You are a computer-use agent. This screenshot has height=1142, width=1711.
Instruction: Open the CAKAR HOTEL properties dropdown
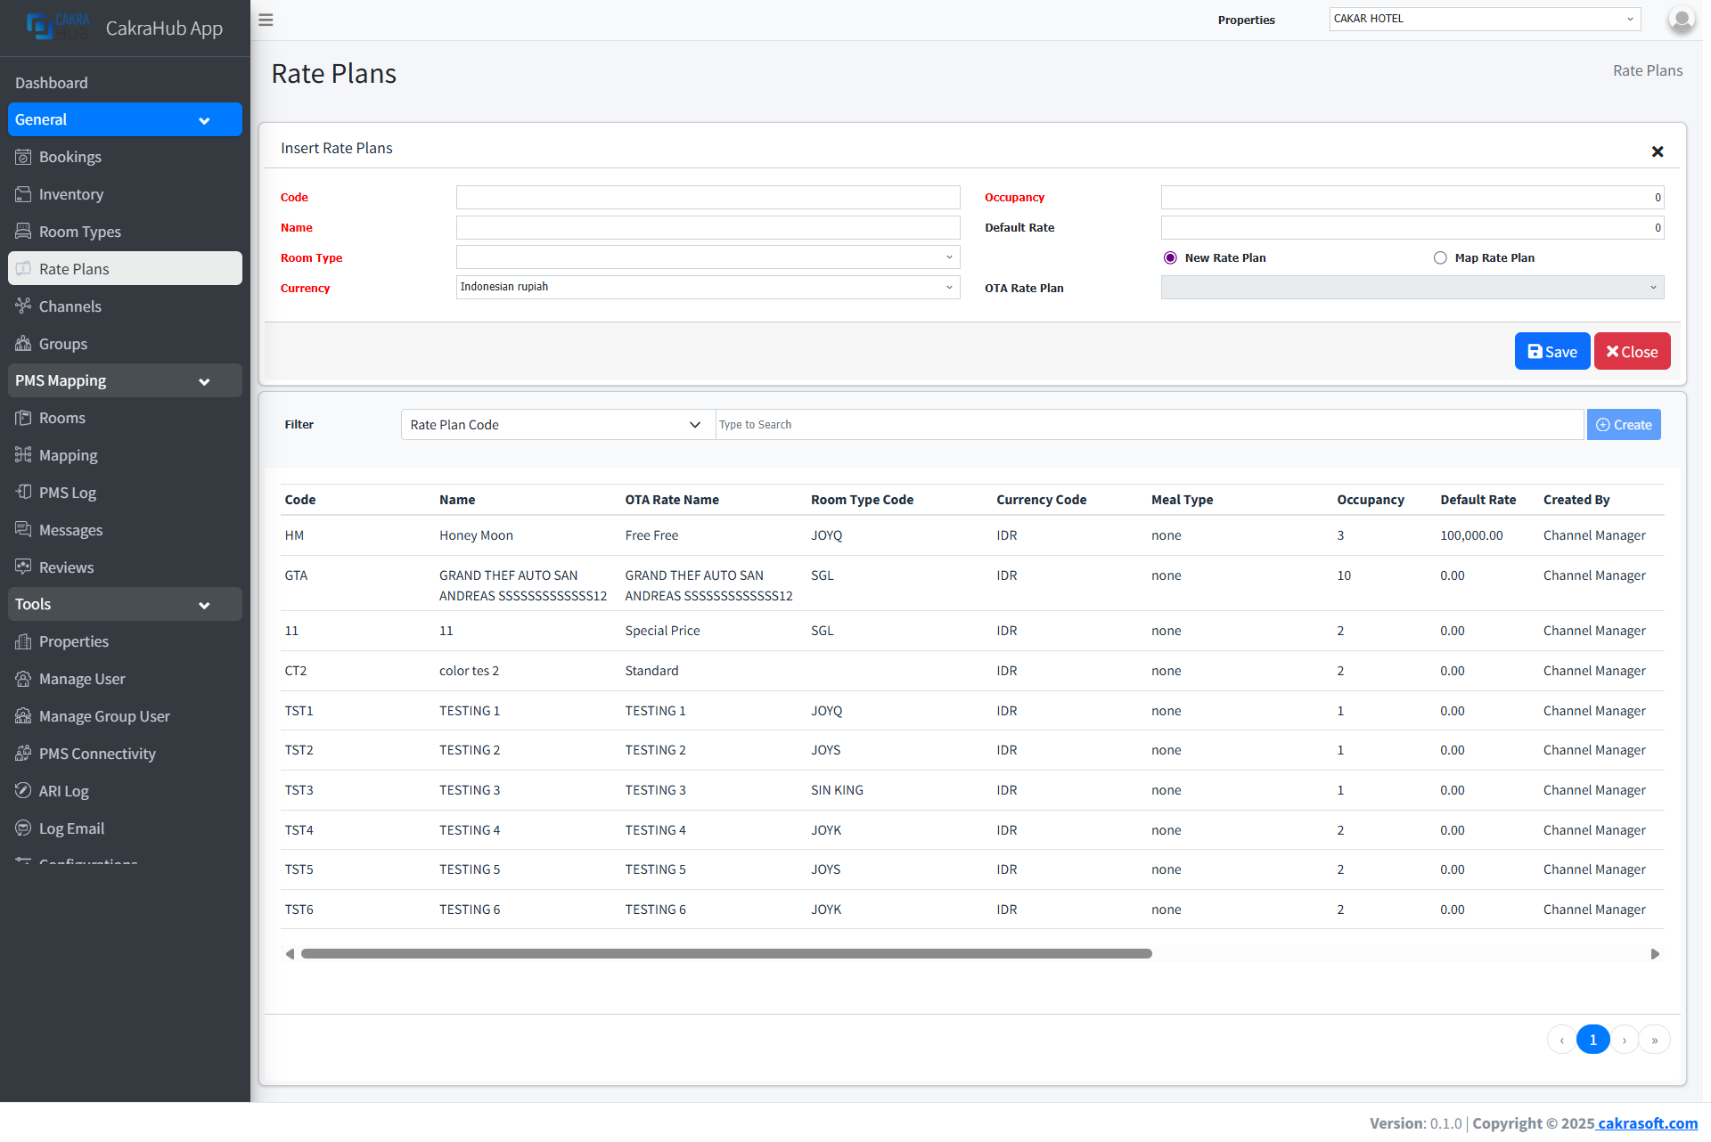click(x=1484, y=19)
